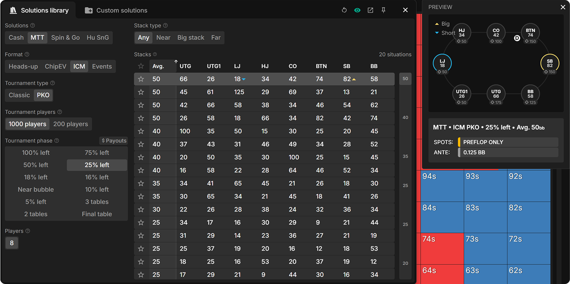Sort by BTN column header
The width and height of the screenshot is (570, 284).
point(321,66)
